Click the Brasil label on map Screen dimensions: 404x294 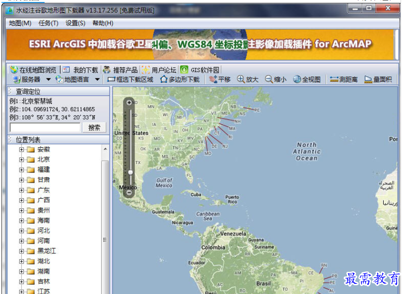pos(264,284)
